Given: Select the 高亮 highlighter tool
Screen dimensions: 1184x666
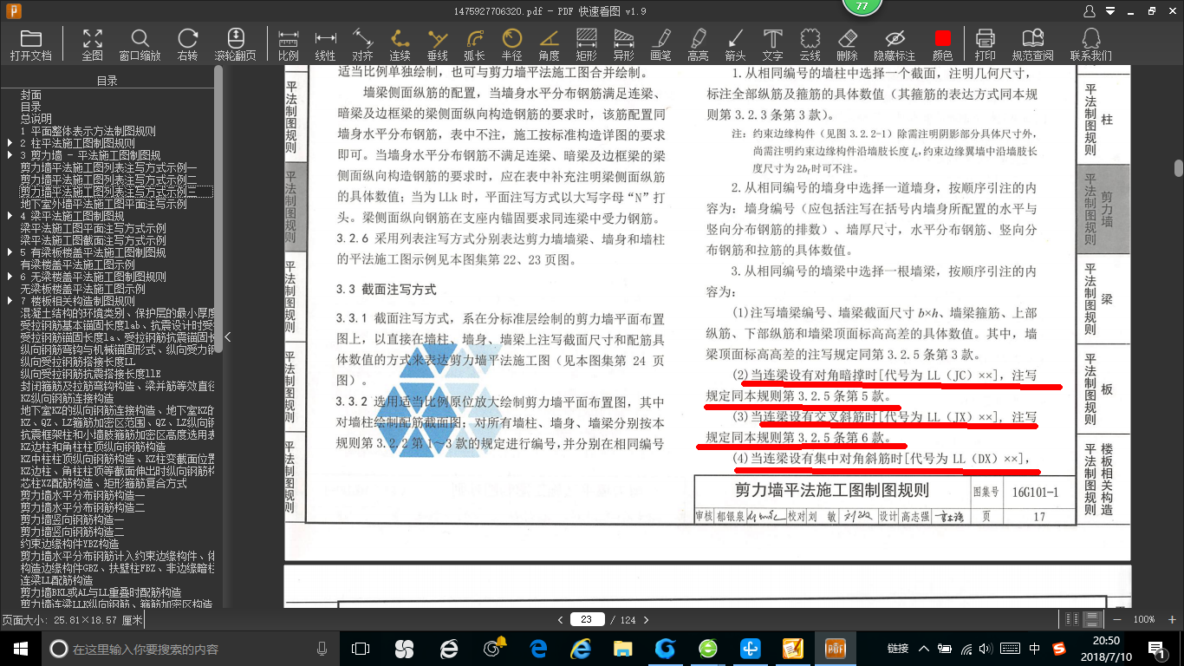Looking at the screenshot, I should [698, 44].
